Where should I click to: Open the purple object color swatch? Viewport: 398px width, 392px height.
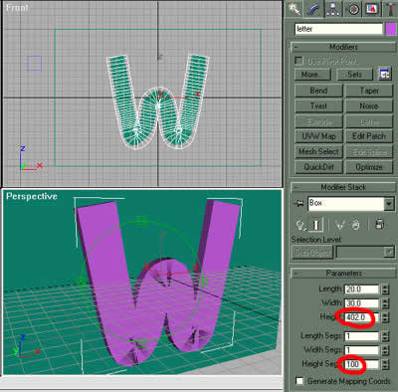[x=391, y=29]
